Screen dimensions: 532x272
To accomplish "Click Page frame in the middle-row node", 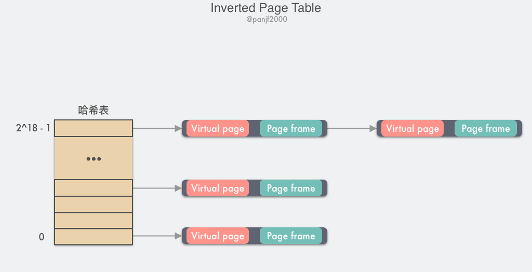I will (x=291, y=188).
